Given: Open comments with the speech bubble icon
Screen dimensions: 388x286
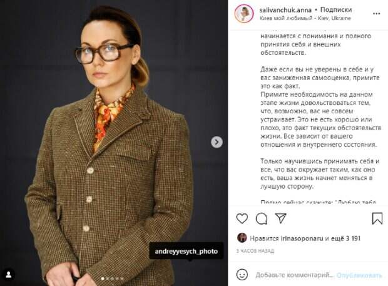Looking at the screenshot, I should point(262,218).
